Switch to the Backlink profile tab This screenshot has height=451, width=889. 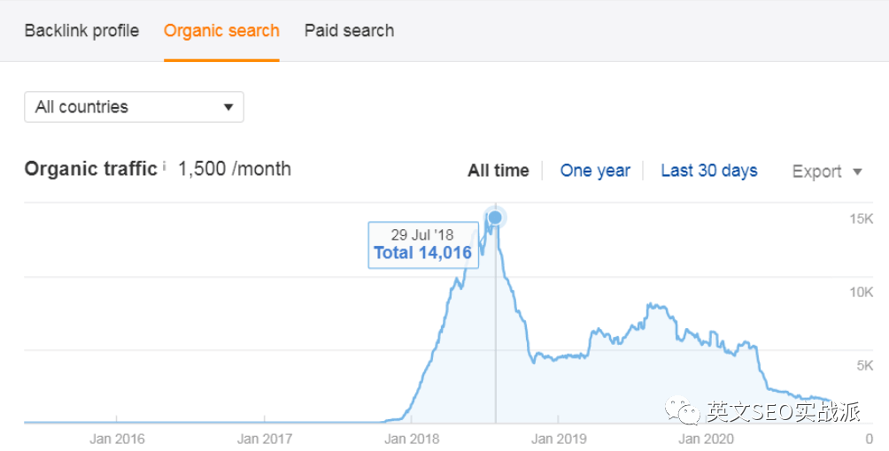(x=81, y=31)
